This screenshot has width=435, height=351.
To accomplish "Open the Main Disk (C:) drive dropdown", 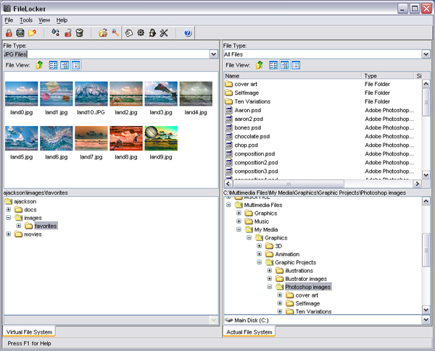I will (x=426, y=321).
